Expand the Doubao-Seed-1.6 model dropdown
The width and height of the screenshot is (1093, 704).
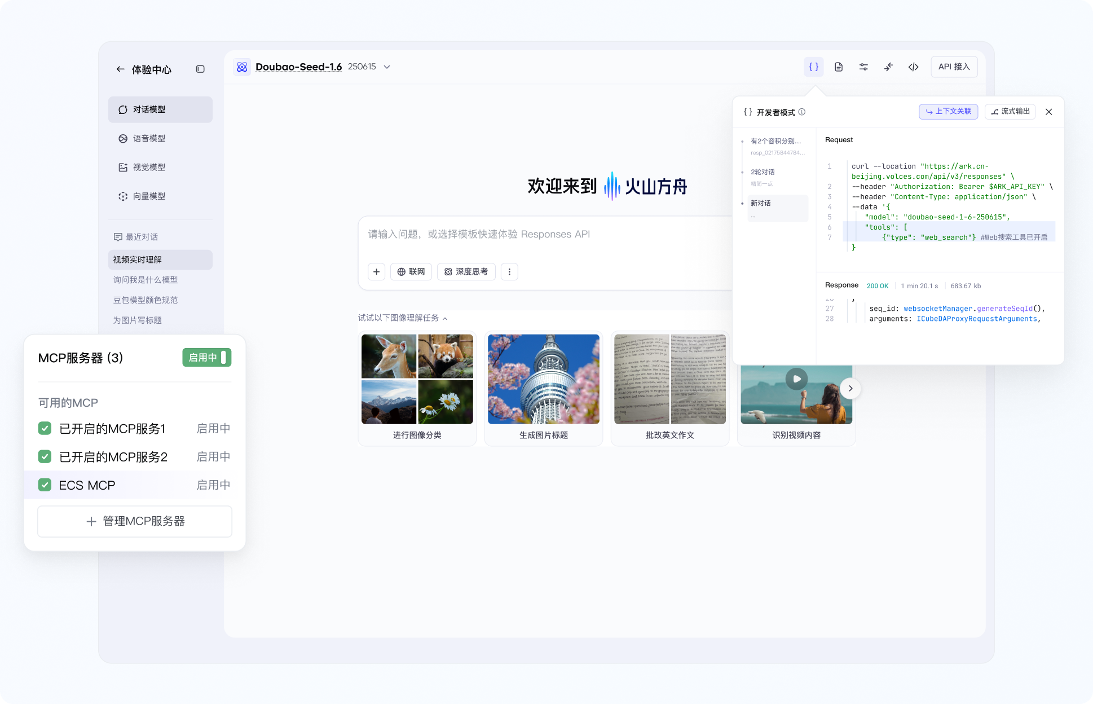pyautogui.click(x=387, y=67)
